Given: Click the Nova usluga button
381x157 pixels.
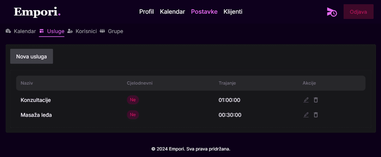Looking at the screenshot, I should click(x=32, y=56).
